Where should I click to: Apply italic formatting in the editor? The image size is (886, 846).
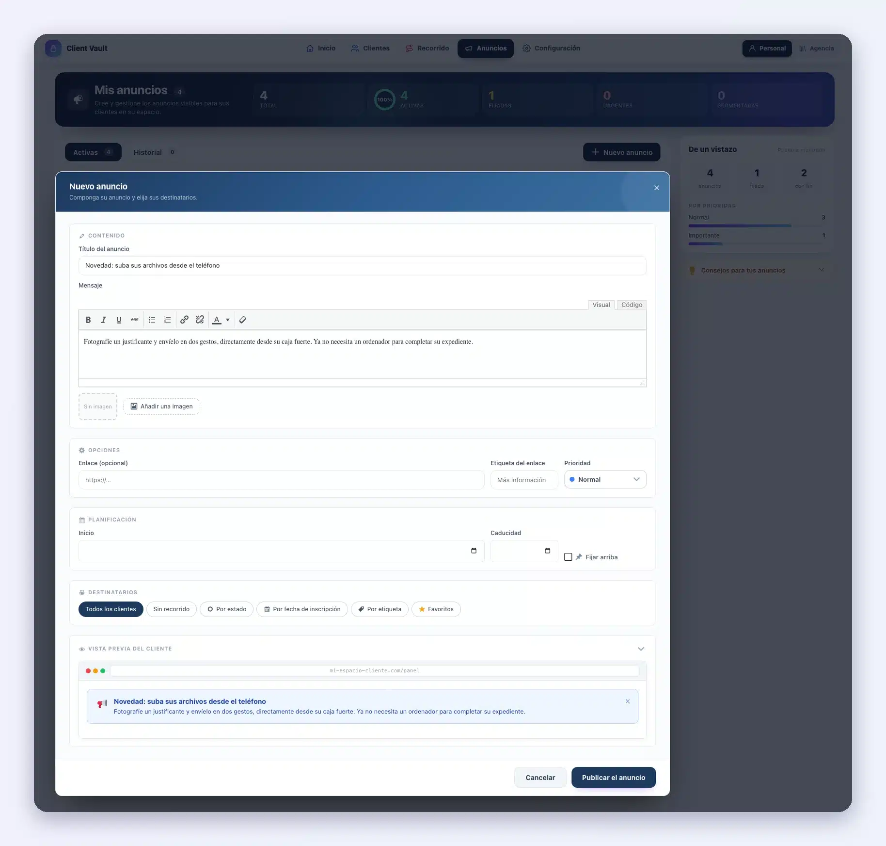103,320
